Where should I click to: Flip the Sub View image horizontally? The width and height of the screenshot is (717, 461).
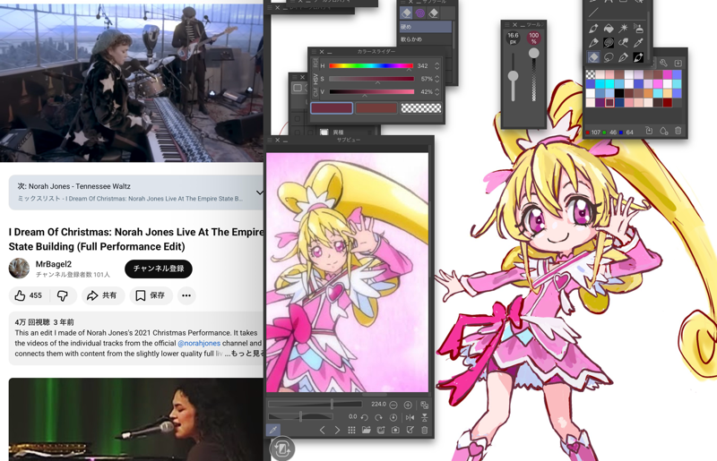point(410,417)
